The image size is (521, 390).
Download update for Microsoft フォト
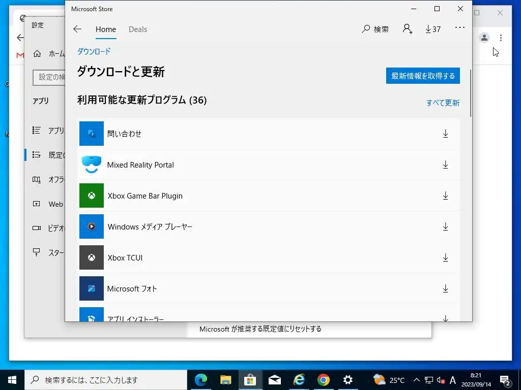tap(445, 288)
